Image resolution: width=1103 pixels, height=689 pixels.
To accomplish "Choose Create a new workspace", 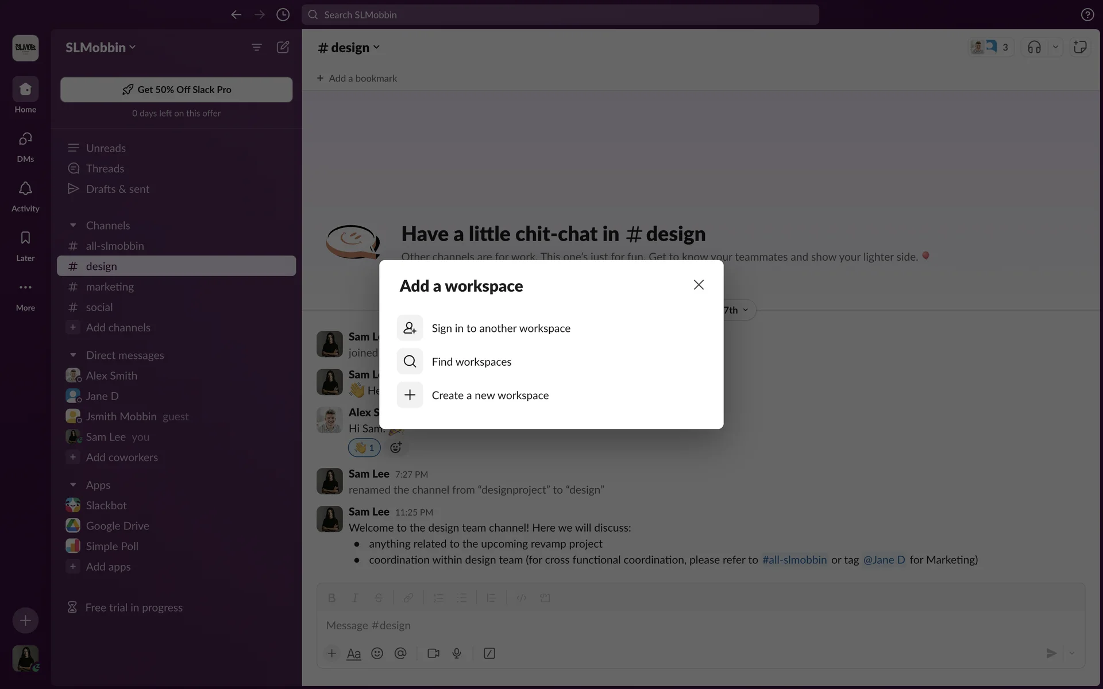I will pyautogui.click(x=489, y=395).
